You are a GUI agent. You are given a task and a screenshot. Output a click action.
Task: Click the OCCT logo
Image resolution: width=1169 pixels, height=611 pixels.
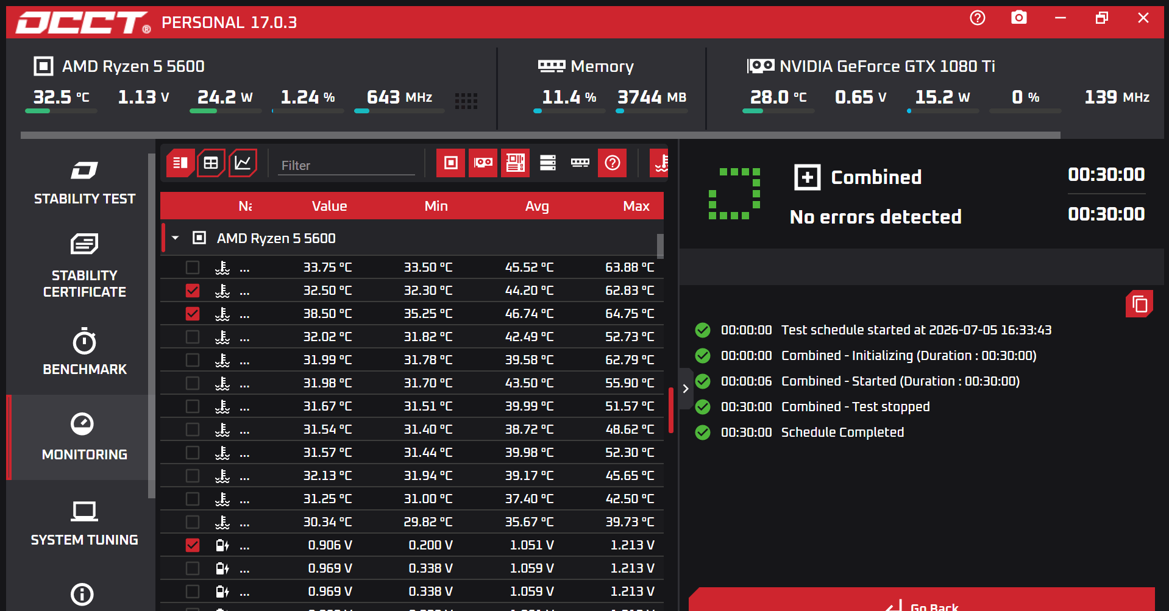pos(83,23)
